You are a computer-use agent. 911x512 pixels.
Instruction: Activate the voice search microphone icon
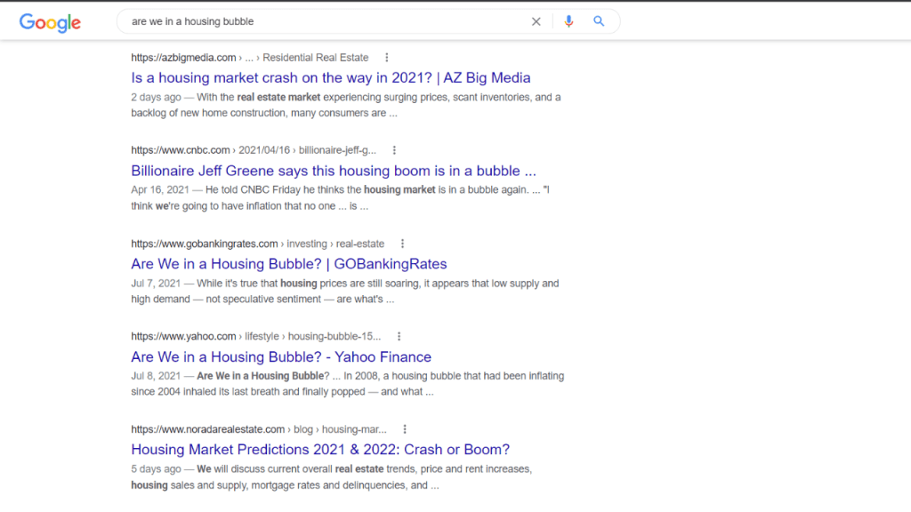click(x=568, y=20)
